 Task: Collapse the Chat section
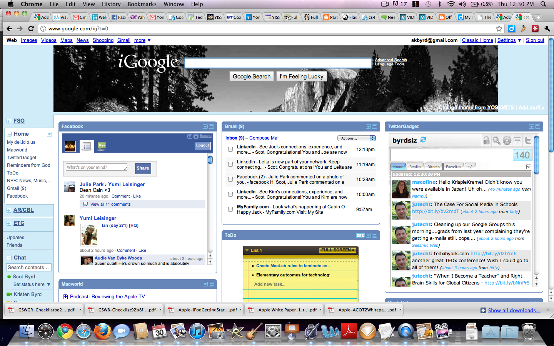tap(9, 258)
